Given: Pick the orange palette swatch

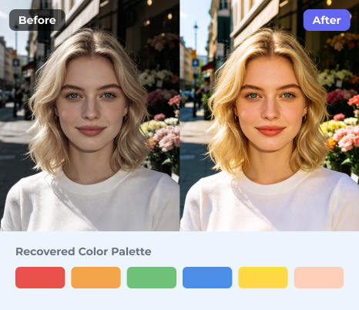Looking at the screenshot, I should coord(96,278).
